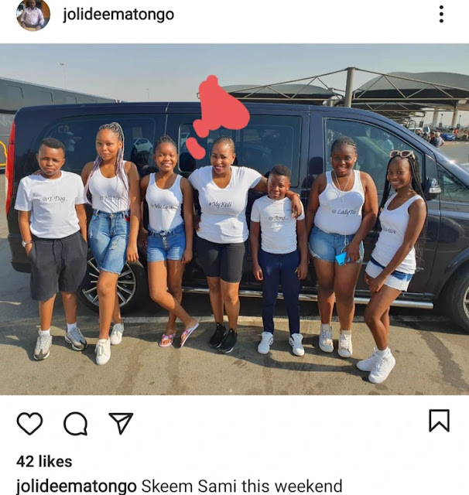Screen dimensions: 469x495
Task: Open jolideematongo's profile picture avatar
Action: point(33,15)
